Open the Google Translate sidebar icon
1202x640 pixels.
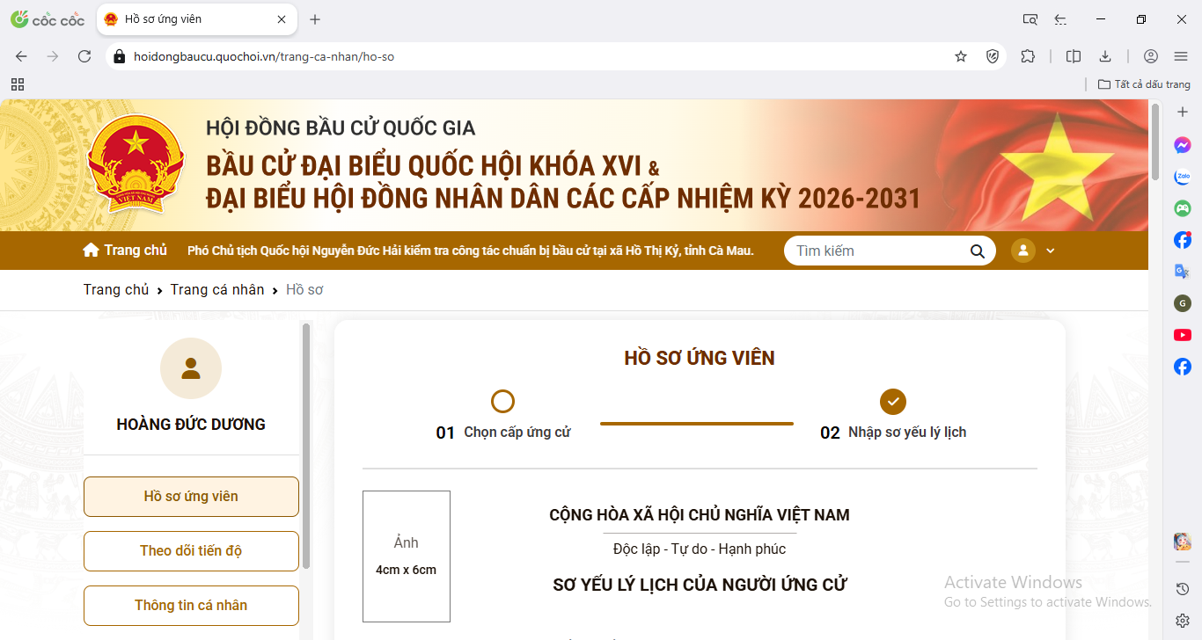[1183, 272]
